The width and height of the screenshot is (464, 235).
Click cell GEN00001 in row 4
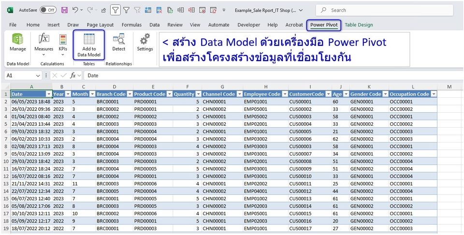369,117
